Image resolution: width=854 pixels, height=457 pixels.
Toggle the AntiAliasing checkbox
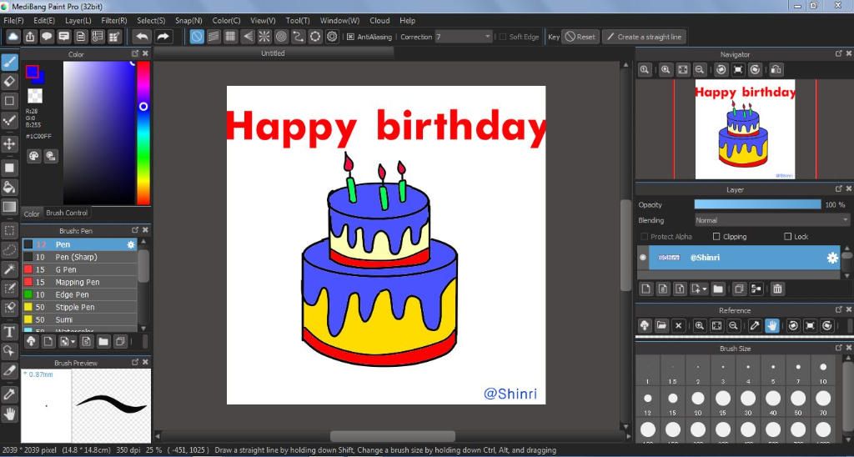[x=350, y=37]
